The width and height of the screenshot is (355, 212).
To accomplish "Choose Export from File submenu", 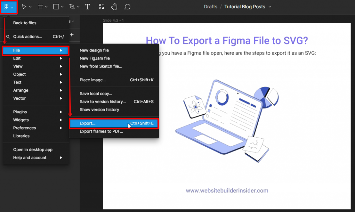I will [x=114, y=123].
